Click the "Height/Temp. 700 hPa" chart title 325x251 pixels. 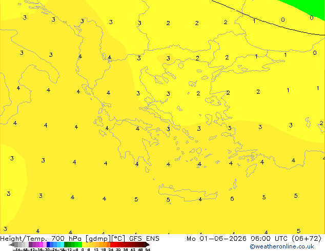(x=40, y=238)
